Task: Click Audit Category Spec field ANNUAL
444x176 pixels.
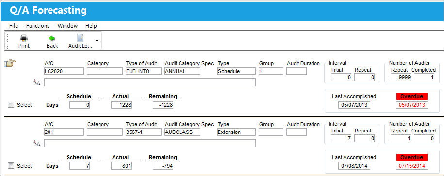Action: pyautogui.click(x=182, y=71)
